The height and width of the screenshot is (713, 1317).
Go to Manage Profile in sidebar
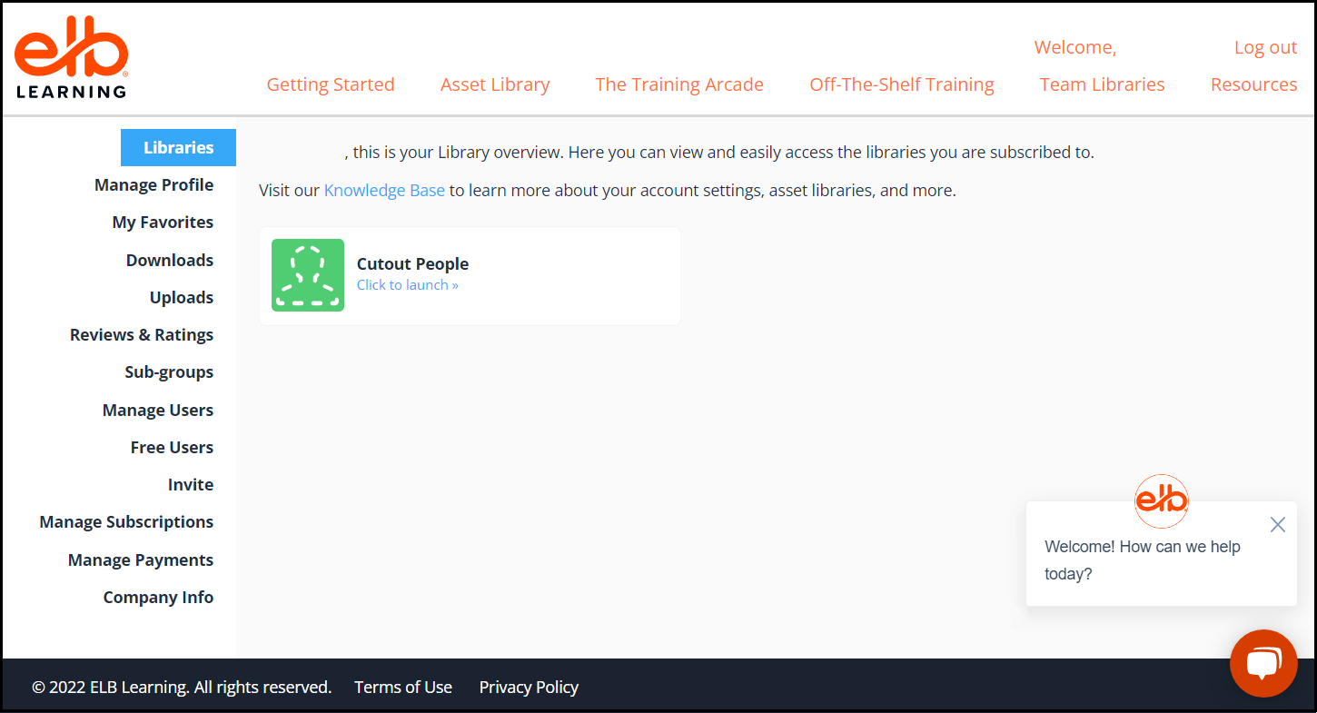click(153, 185)
